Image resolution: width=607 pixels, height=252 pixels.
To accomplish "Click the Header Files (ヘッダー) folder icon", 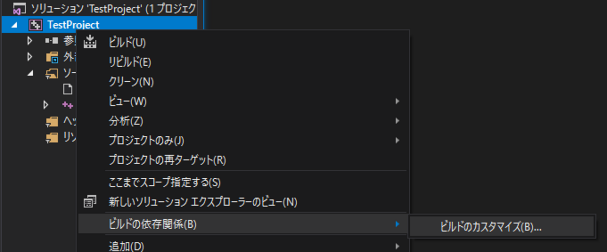I will 51,121.
